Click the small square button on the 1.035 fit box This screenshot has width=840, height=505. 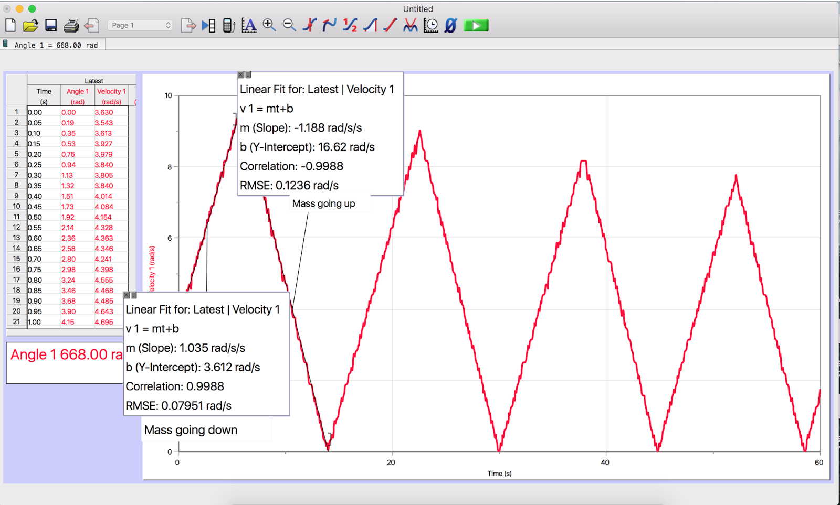pyautogui.click(x=134, y=295)
